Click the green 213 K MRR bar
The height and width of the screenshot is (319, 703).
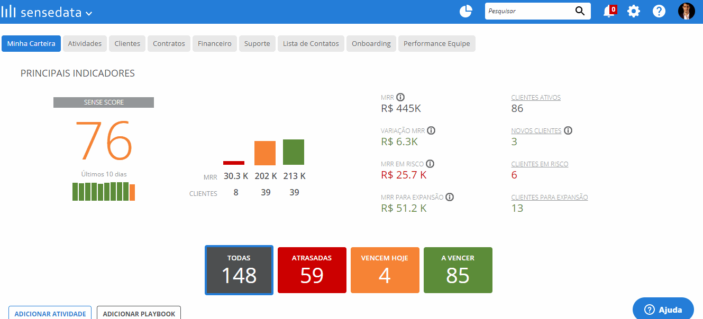294,152
